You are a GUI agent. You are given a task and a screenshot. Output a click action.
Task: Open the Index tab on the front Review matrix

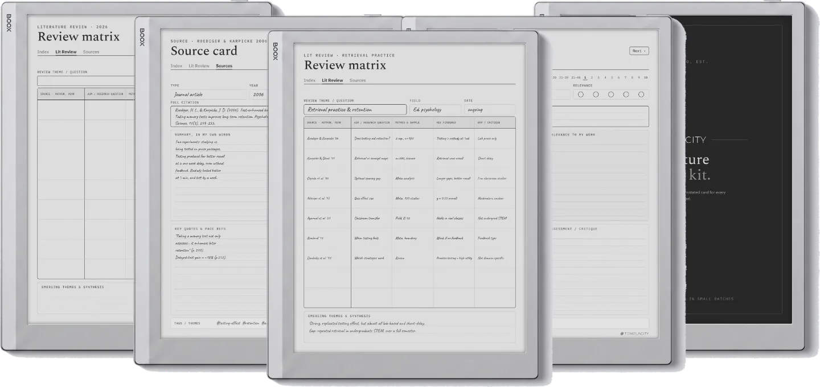(x=309, y=80)
